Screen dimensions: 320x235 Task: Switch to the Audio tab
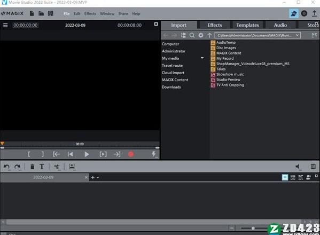point(280,25)
